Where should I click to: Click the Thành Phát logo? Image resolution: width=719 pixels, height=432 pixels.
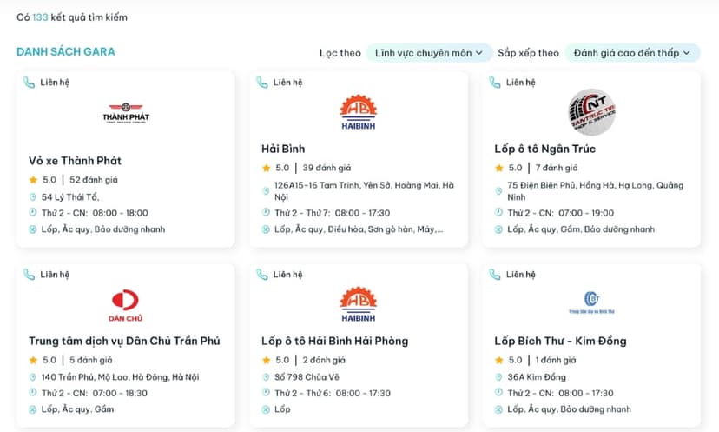click(x=126, y=113)
